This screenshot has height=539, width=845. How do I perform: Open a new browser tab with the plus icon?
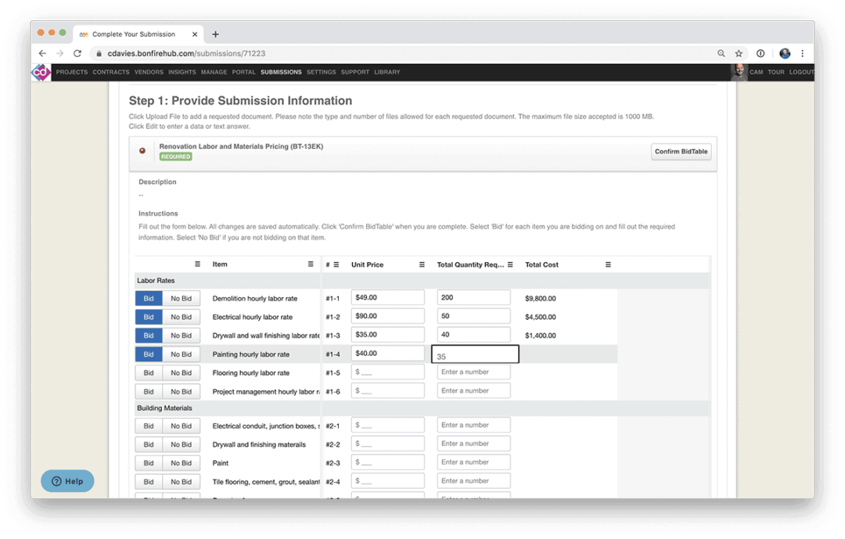tap(216, 34)
